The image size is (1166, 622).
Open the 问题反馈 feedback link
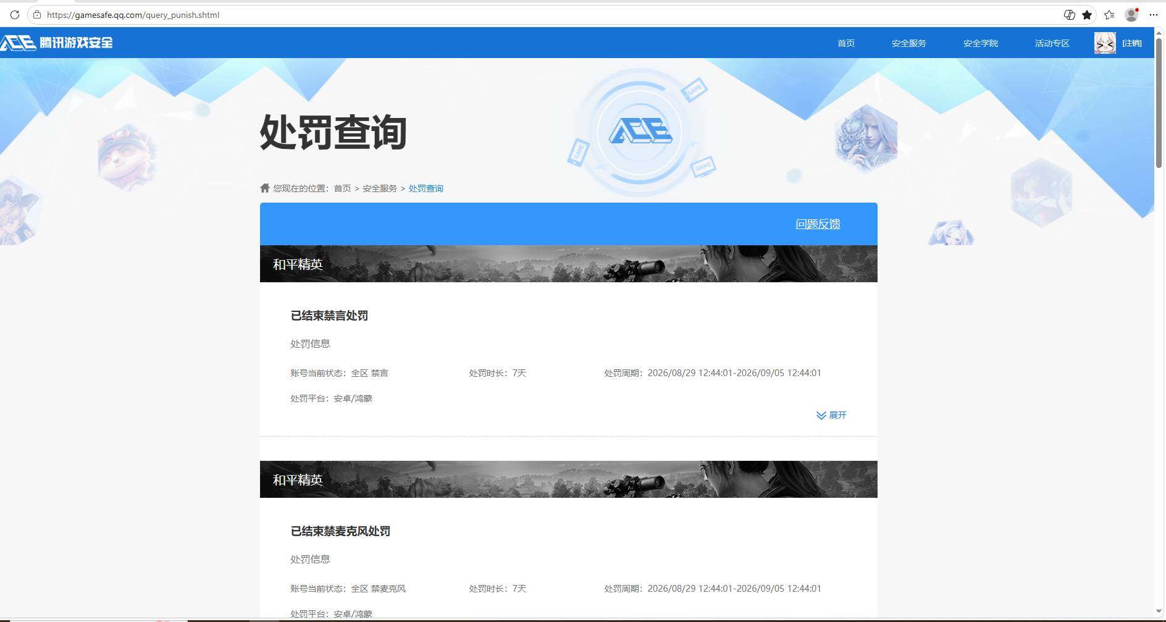coord(818,224)
